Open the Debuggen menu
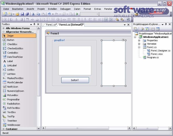Image resolution: width=173 pixels, height=136 pixels. pos(65,9)
